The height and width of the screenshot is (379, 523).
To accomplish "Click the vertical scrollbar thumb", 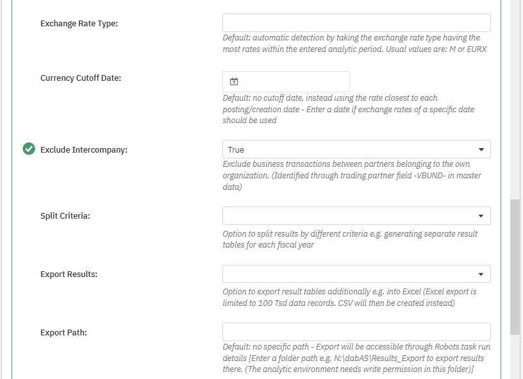I will point(515,266).
